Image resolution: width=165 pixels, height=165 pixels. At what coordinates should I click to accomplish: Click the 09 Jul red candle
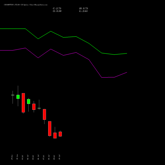coord(55,135)
